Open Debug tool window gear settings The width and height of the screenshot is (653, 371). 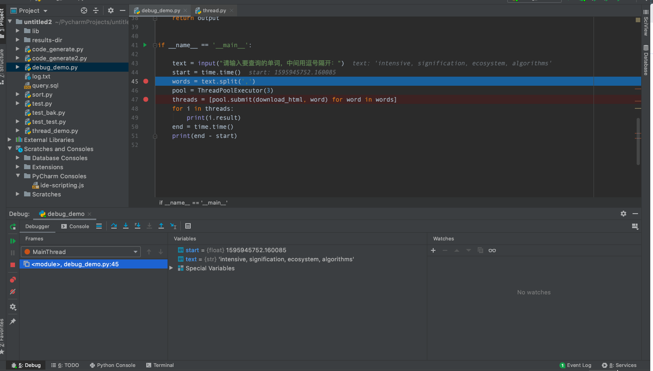coord(623,214)
